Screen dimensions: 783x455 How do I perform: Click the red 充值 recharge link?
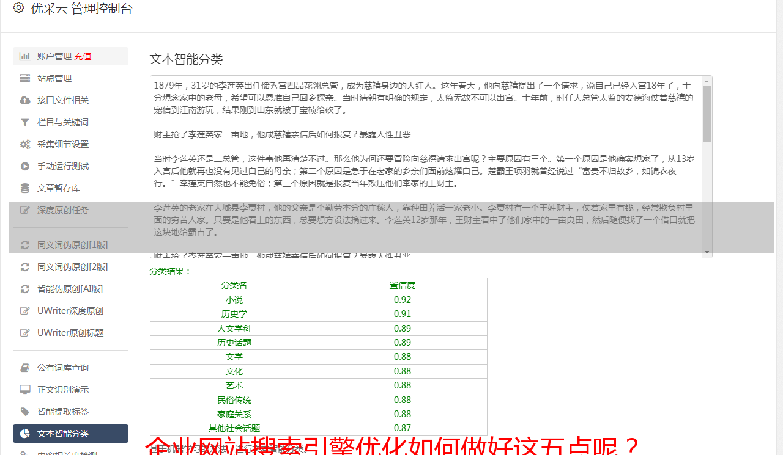pyautogui.click(x=83, y=56)
